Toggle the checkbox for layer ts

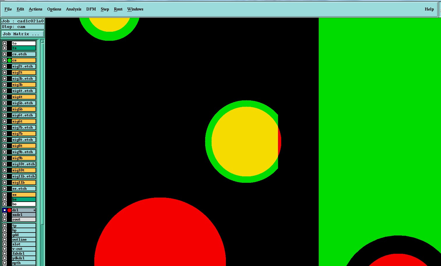5,48
